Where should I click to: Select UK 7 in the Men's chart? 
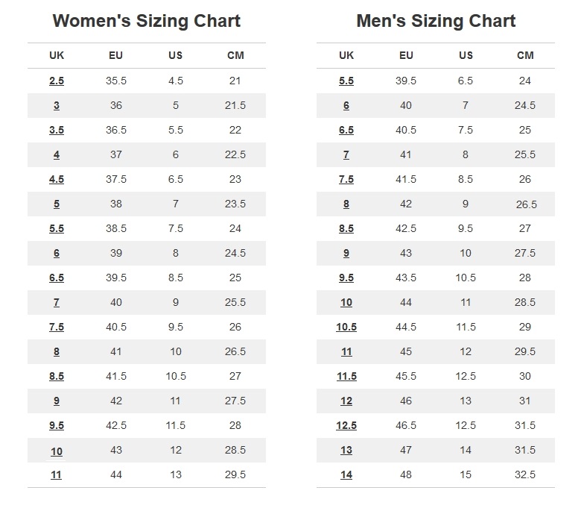pyautogui.click(x=346, y=154)
